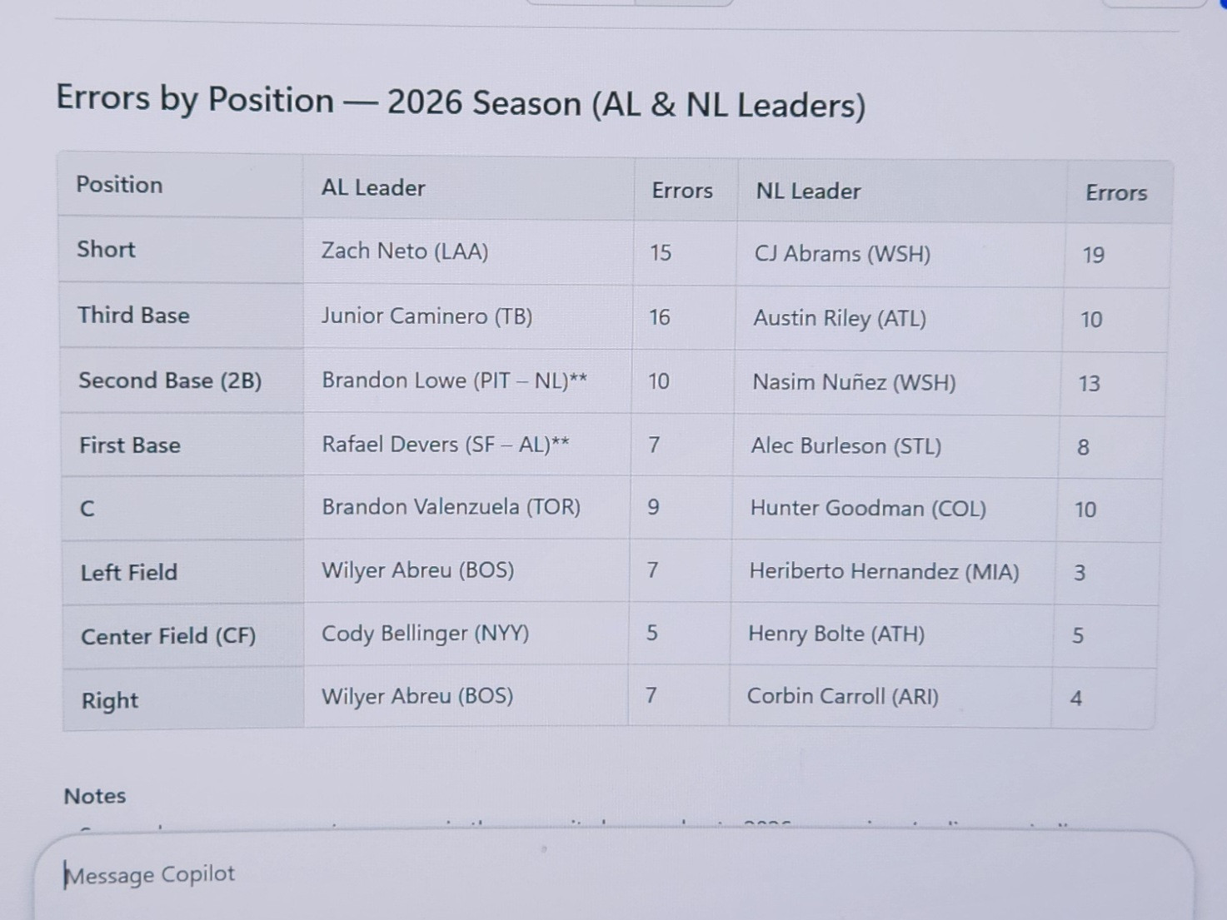Select the Junior Caminero (TB) cell

coord(467,316)
